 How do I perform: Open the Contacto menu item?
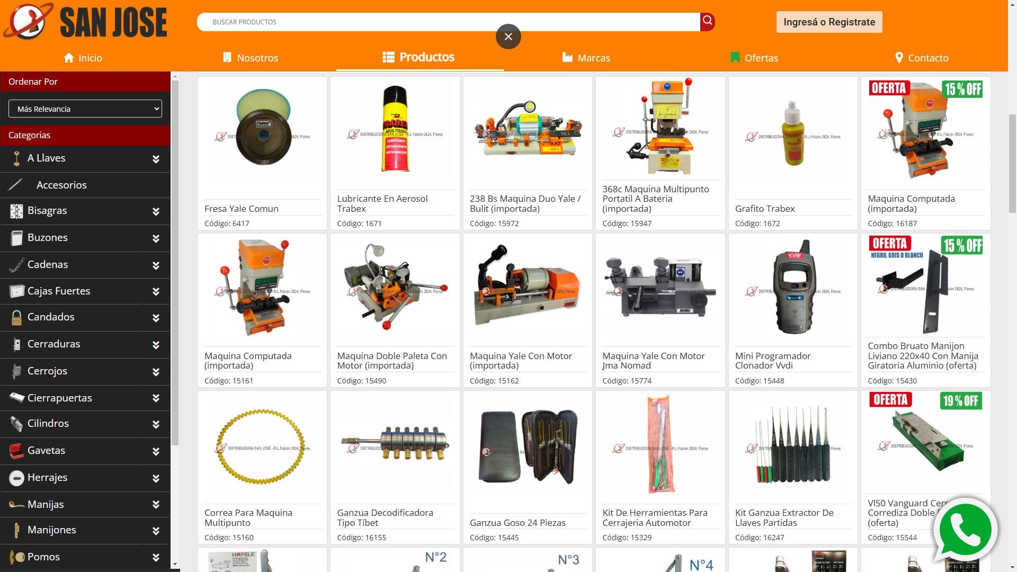coord(922,58)
